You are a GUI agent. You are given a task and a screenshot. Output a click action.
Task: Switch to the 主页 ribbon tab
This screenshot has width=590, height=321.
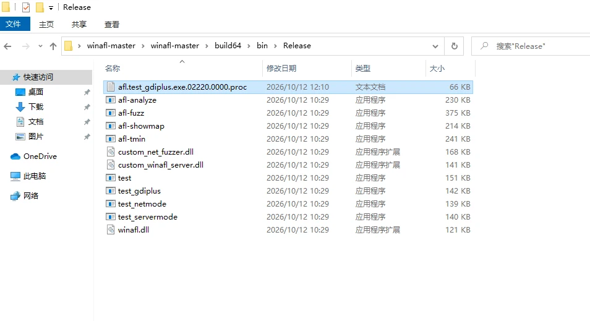[x=46, y=24]
